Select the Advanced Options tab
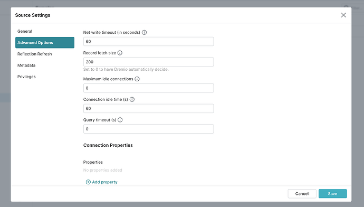Image resolution: width=364 pixels, height=207 pixels. (x=45, y=43)
